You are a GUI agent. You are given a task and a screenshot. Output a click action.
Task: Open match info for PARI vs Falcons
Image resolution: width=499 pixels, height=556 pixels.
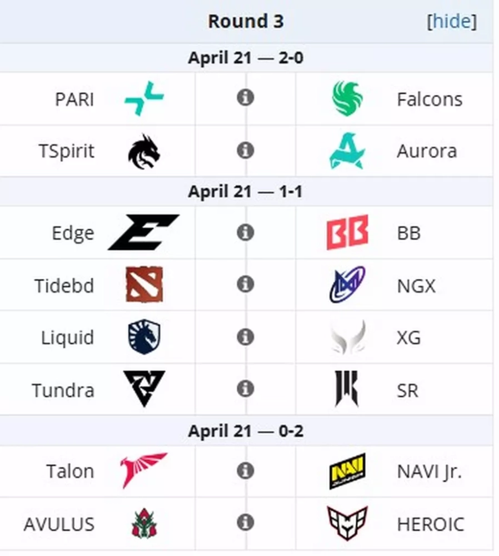click(x=245, y=98)
